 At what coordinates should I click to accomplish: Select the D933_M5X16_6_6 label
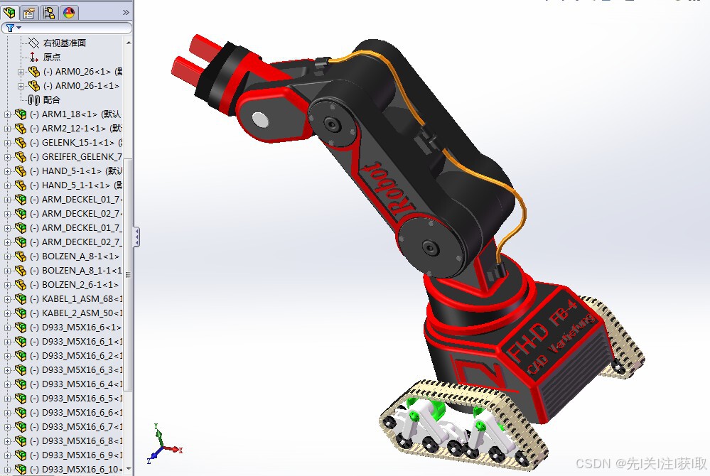click(75, 413)
